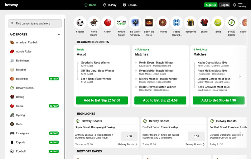The image size is (251, 159).
Task: Show next recommended bets with arrow
Action: tap(240, 76)
